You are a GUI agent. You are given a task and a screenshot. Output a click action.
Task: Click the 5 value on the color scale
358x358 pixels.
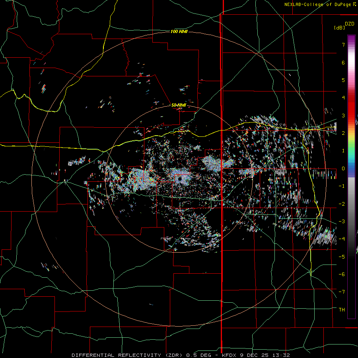[343, 80]
